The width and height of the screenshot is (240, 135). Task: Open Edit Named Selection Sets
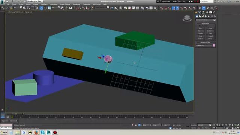92,8
